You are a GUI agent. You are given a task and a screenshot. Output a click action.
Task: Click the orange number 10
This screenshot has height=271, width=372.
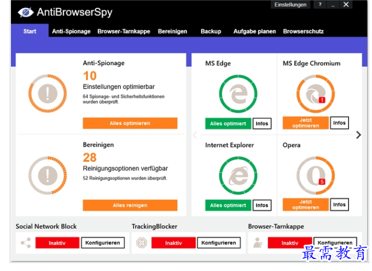(x=90, y=76)
